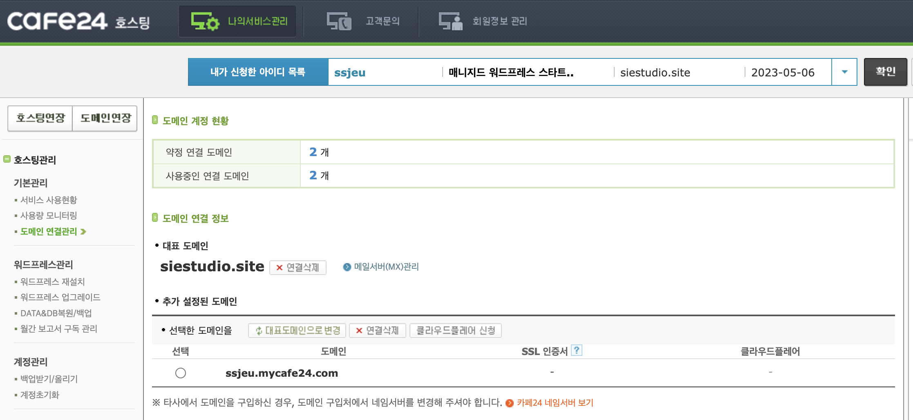
Task: Delete connection for siestudio.site 대표 도메인
Action: coord(298,267)
